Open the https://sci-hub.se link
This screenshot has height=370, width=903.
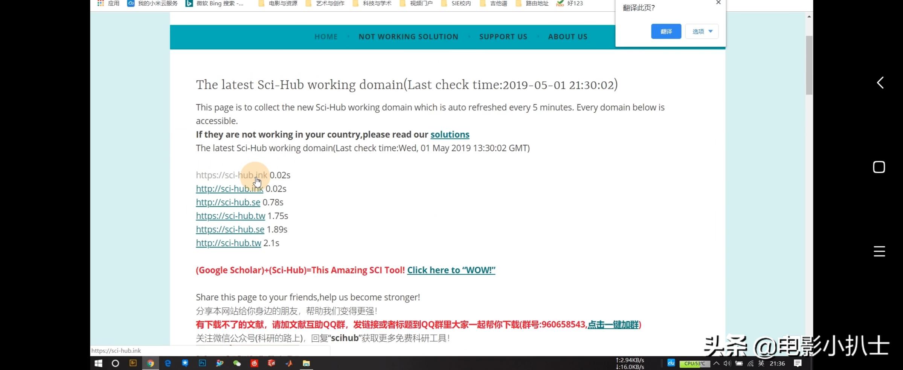click(230, 229)
